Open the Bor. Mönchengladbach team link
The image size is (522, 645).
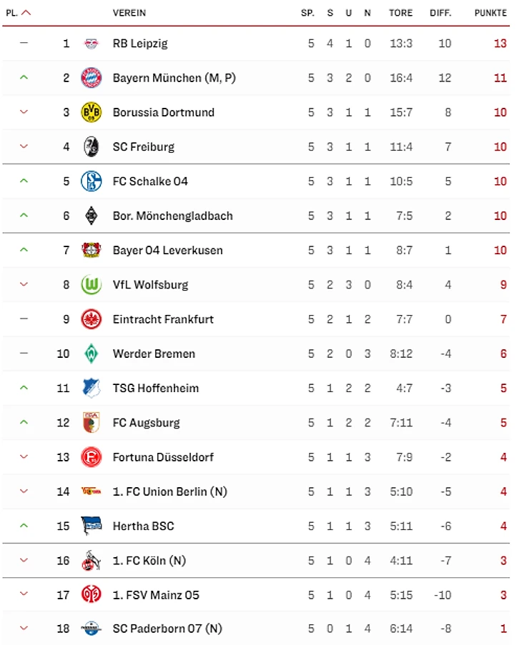click(172, 216)
